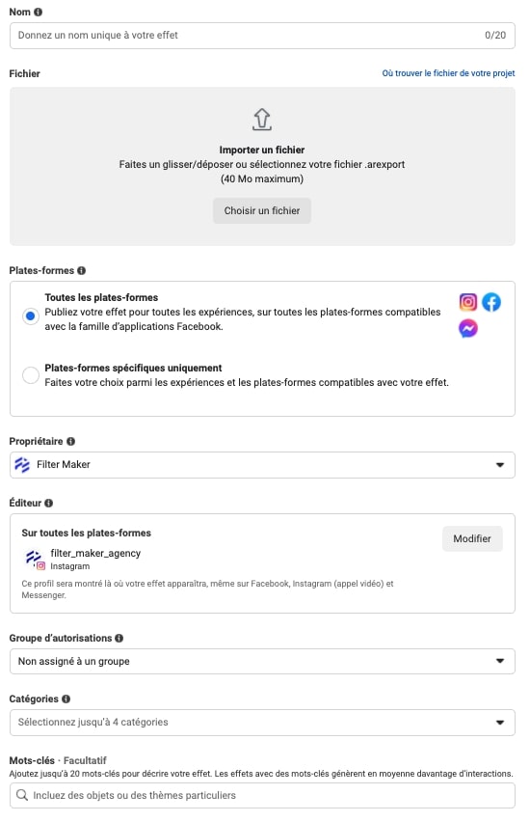
Task: Click the info icon next to Propriétaire
Action: tap(70, 442)
